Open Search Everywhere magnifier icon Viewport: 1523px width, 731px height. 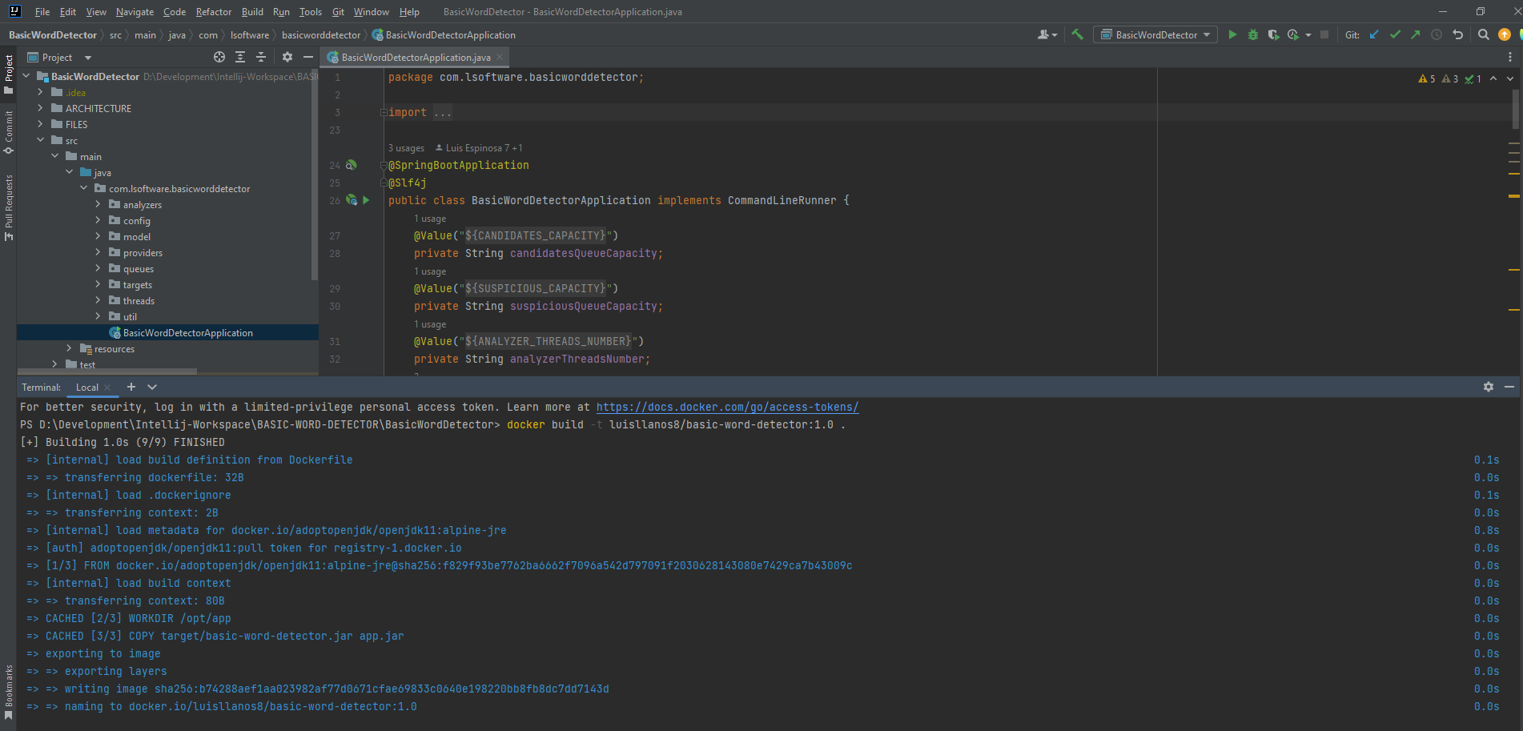pyautogui.click(x=1484, y=34)
